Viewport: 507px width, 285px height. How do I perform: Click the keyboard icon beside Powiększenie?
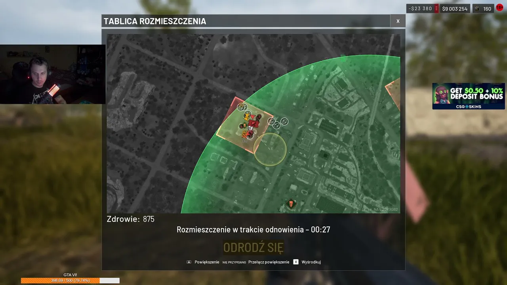[189, 262]
